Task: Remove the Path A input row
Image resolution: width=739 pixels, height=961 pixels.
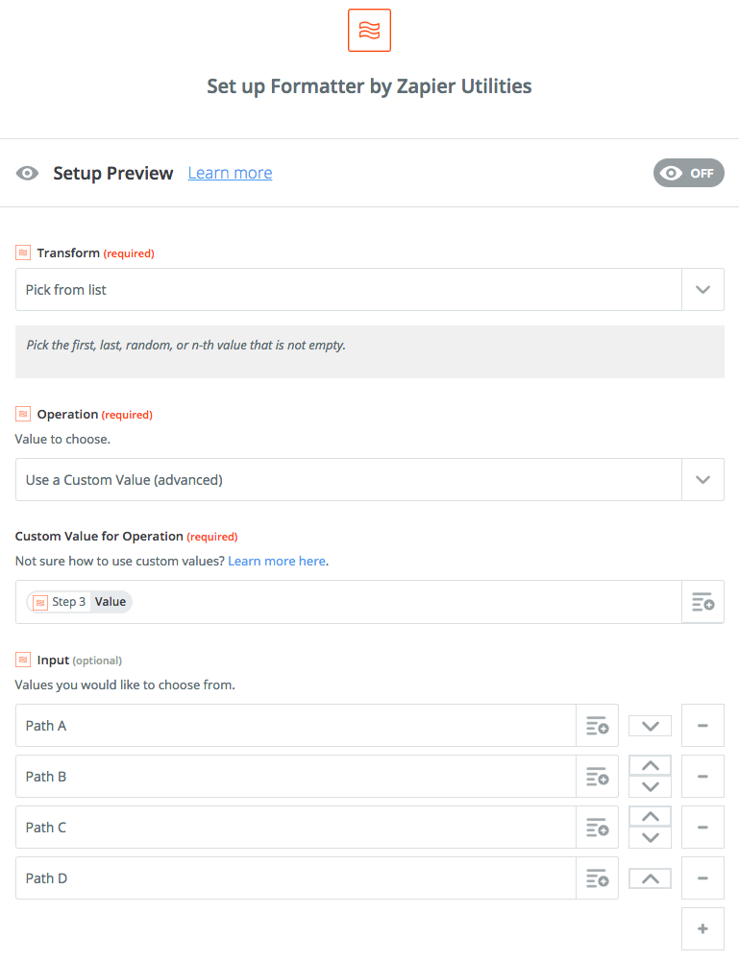Action: click(702, 726)
